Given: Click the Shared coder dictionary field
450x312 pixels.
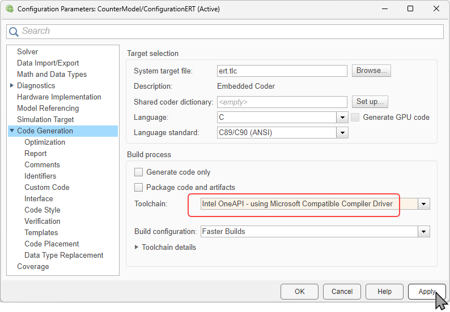Looking at the screenshot, I should [x=282, y=102].
